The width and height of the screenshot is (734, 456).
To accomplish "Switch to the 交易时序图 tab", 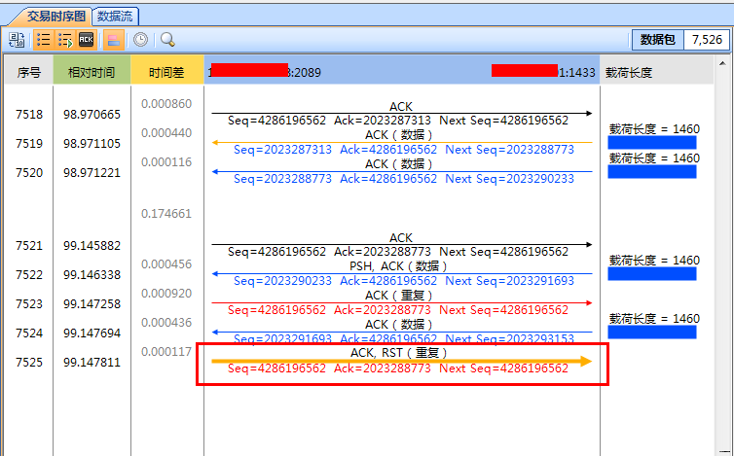I will tap(49, 17).
